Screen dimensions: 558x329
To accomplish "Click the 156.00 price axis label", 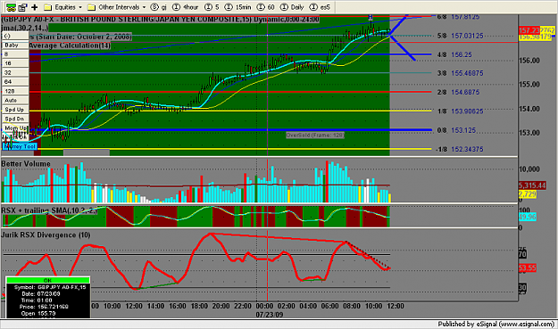I will click(529, 61).
